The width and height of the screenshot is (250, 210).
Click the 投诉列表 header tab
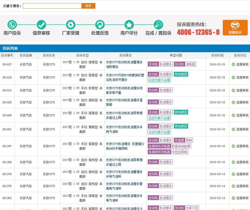point(10,48)
